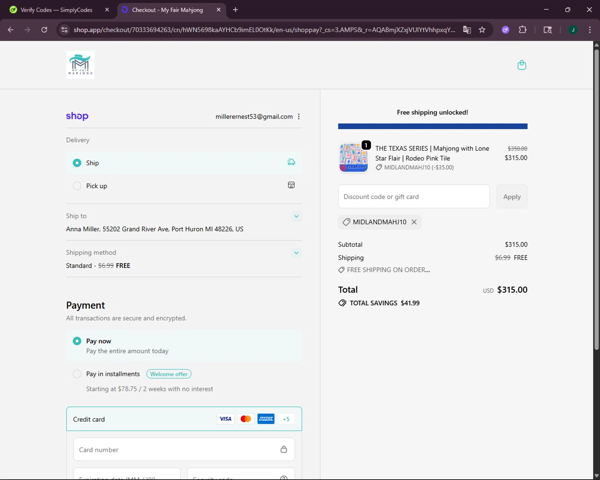Open the shopping bag cart icon

(522, 65)
